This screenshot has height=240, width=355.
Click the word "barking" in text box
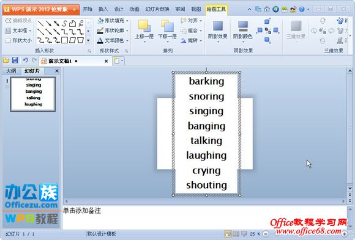(206, 81)
